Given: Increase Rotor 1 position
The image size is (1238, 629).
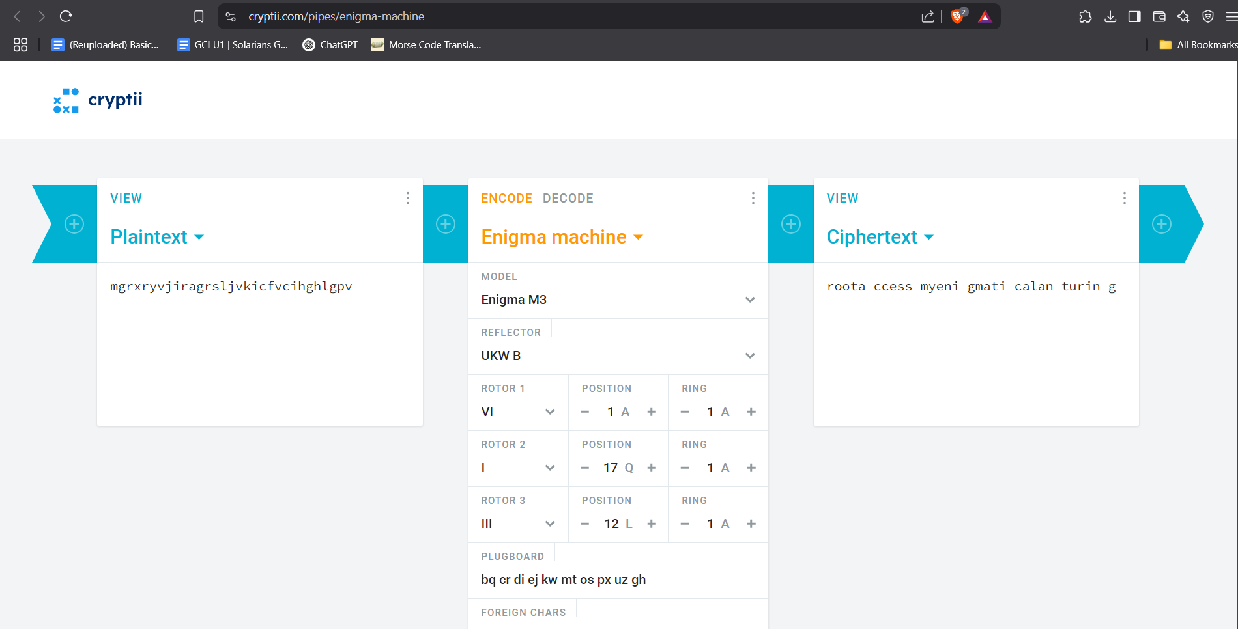Looking at the screenshot, I should click(x=652, y=412).
